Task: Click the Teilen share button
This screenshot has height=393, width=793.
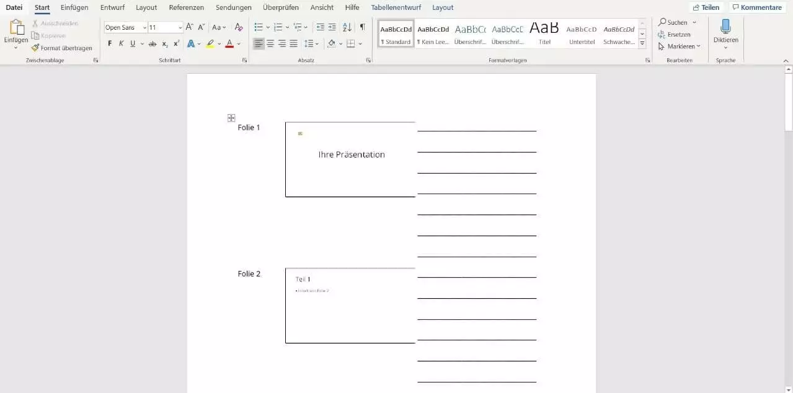Action: 706,7
